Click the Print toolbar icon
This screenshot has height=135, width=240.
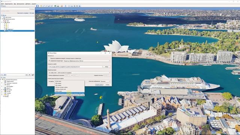[x=72, y=6]
